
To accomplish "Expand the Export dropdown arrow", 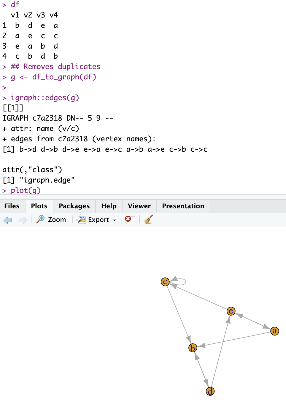I will click(115, 220).
